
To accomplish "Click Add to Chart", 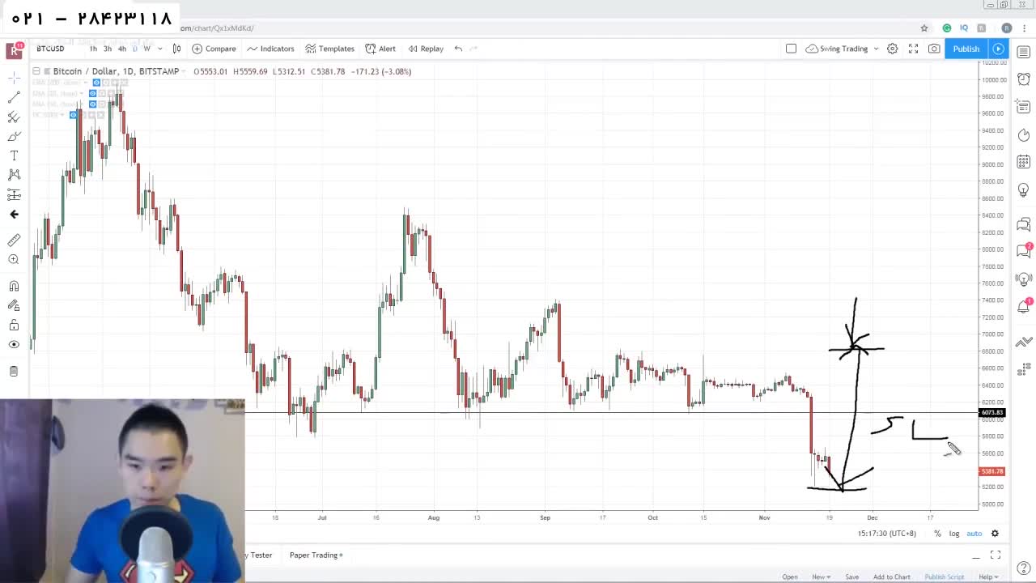I will [x=891, y=577].
